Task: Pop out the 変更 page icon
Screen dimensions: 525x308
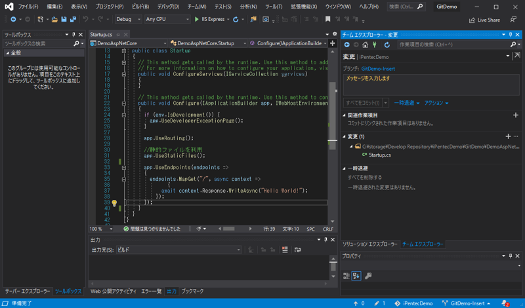Action: pyautogui.click(x=517, y=56)
